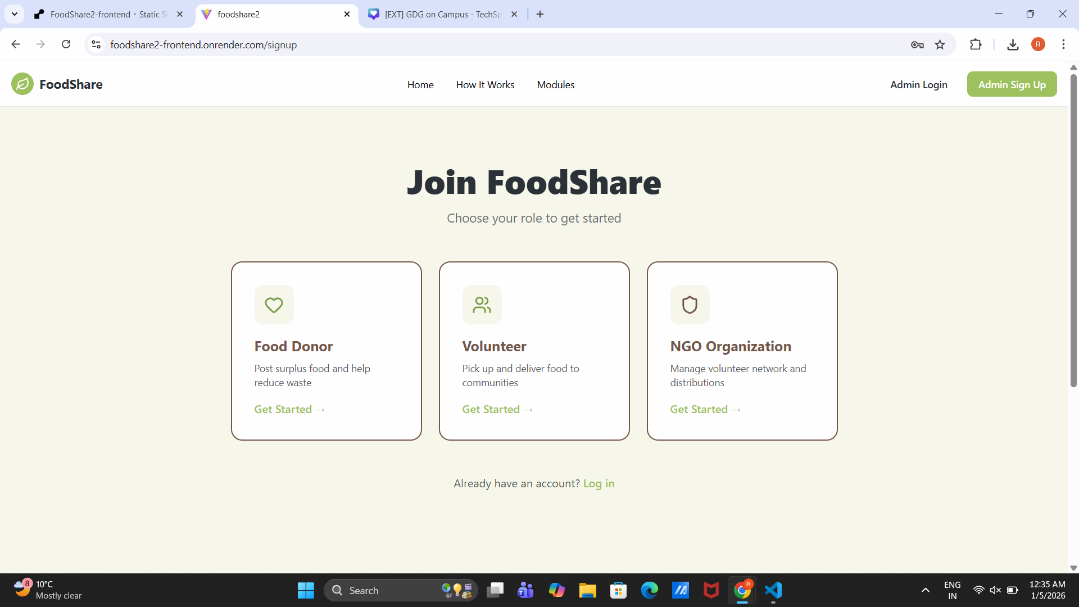Click the FoodShare leaf logo icon

coord(22,84)
